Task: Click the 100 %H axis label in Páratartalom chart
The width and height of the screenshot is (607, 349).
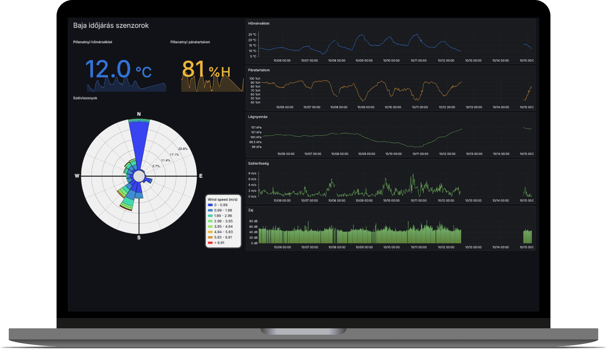Action: [x=255, y=79]
